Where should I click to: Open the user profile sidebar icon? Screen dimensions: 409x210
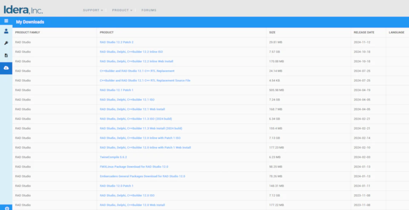click(x=6, y=31)
